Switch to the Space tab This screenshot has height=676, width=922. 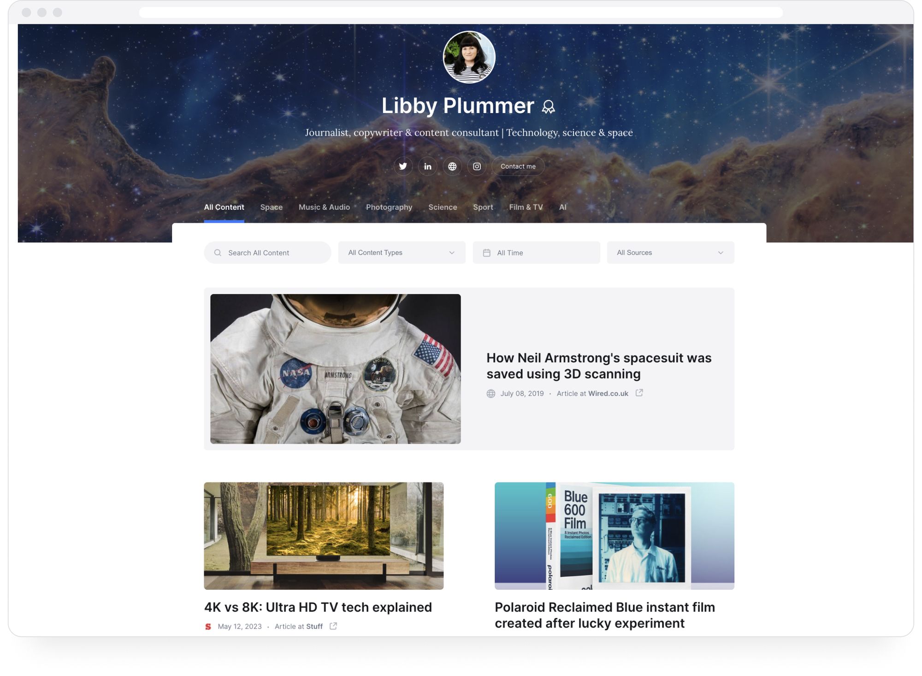point(271,207)
